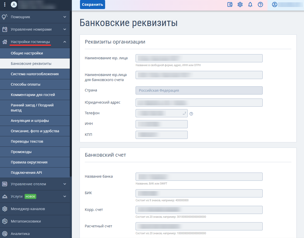Expand the Помощник section
Image resolution: width=304 pixels, height=238 pixels.
point(65,17)
